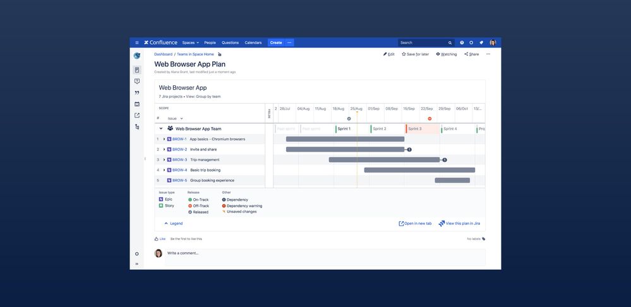Click the Fields vertical column tab

(269, 114)
